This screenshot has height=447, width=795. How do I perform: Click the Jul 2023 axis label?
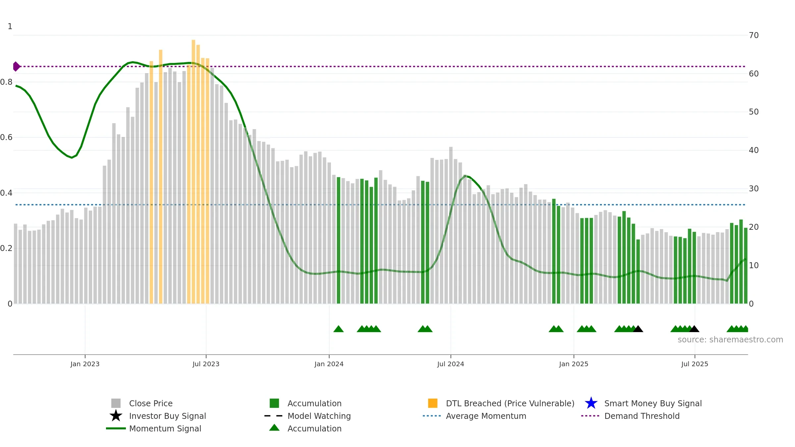pyautogui.click(x=206, y=364)
